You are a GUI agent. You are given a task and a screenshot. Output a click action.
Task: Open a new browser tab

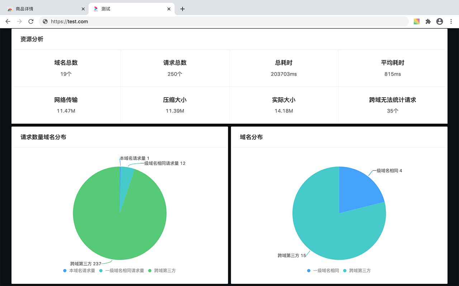click(x=183, y=9)
